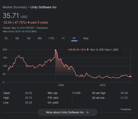The image size is (138, 119).
Task: Open the Disclaimer link
Action: point(42,28)
